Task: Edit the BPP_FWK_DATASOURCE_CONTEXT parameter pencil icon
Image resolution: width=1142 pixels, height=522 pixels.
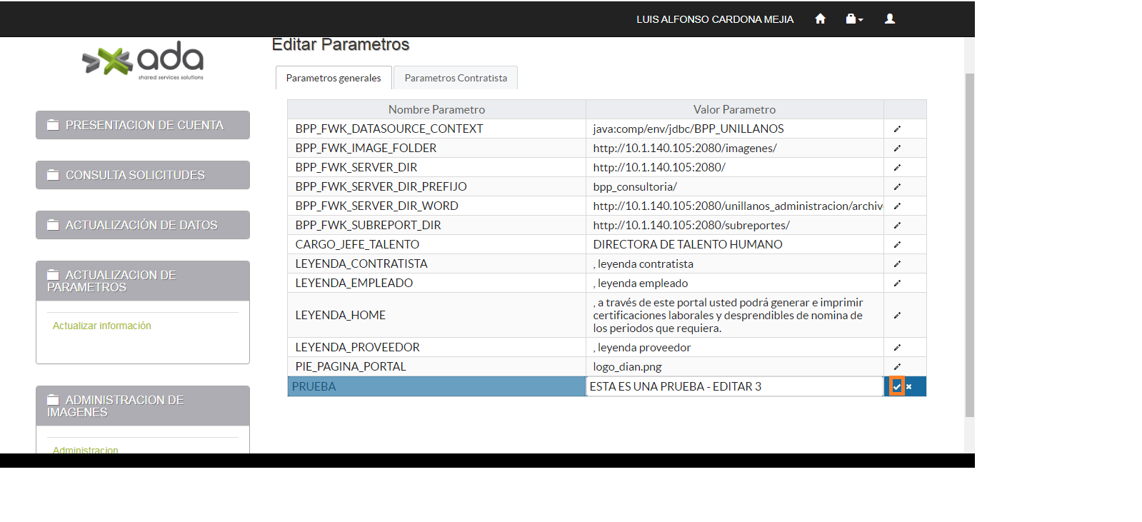Action: click(x=897, y=129)
